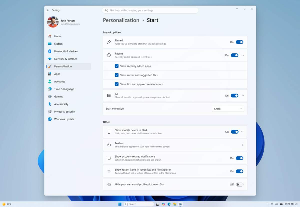This screenshot has width=300, height=207.
Task: Click the Settings search help field
Action: [150, 10]
